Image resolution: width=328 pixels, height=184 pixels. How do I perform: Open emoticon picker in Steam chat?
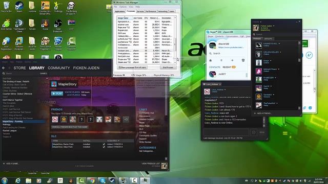(x=254, y=132)
